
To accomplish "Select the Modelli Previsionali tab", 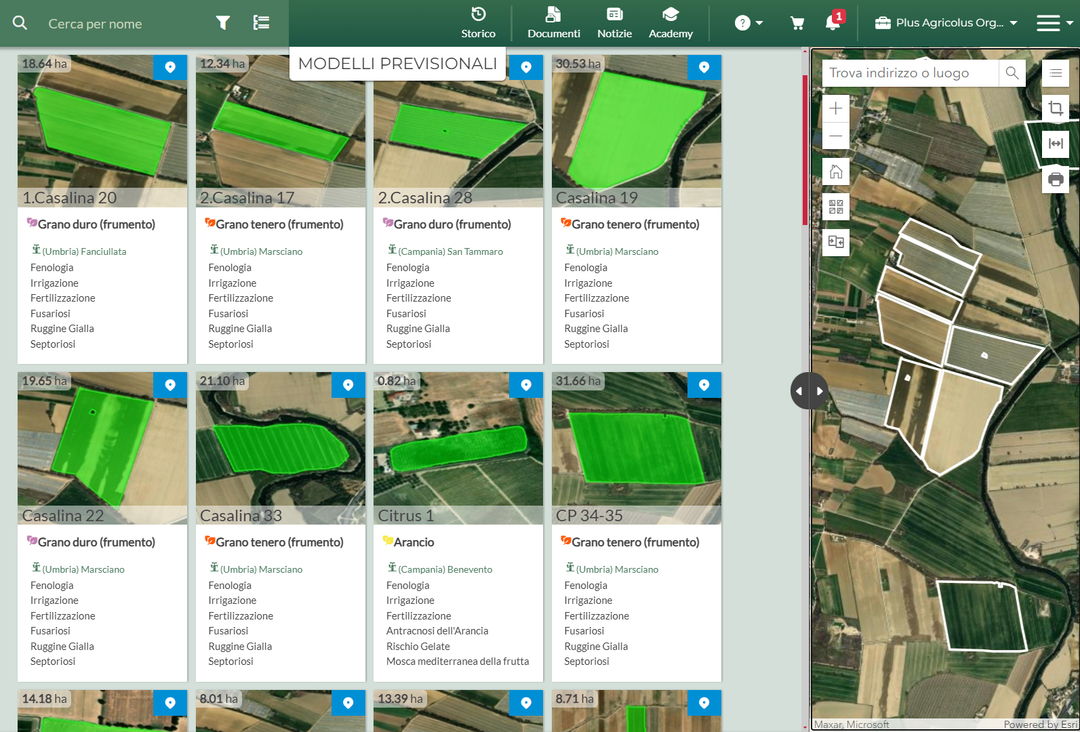I will point(397,64).
